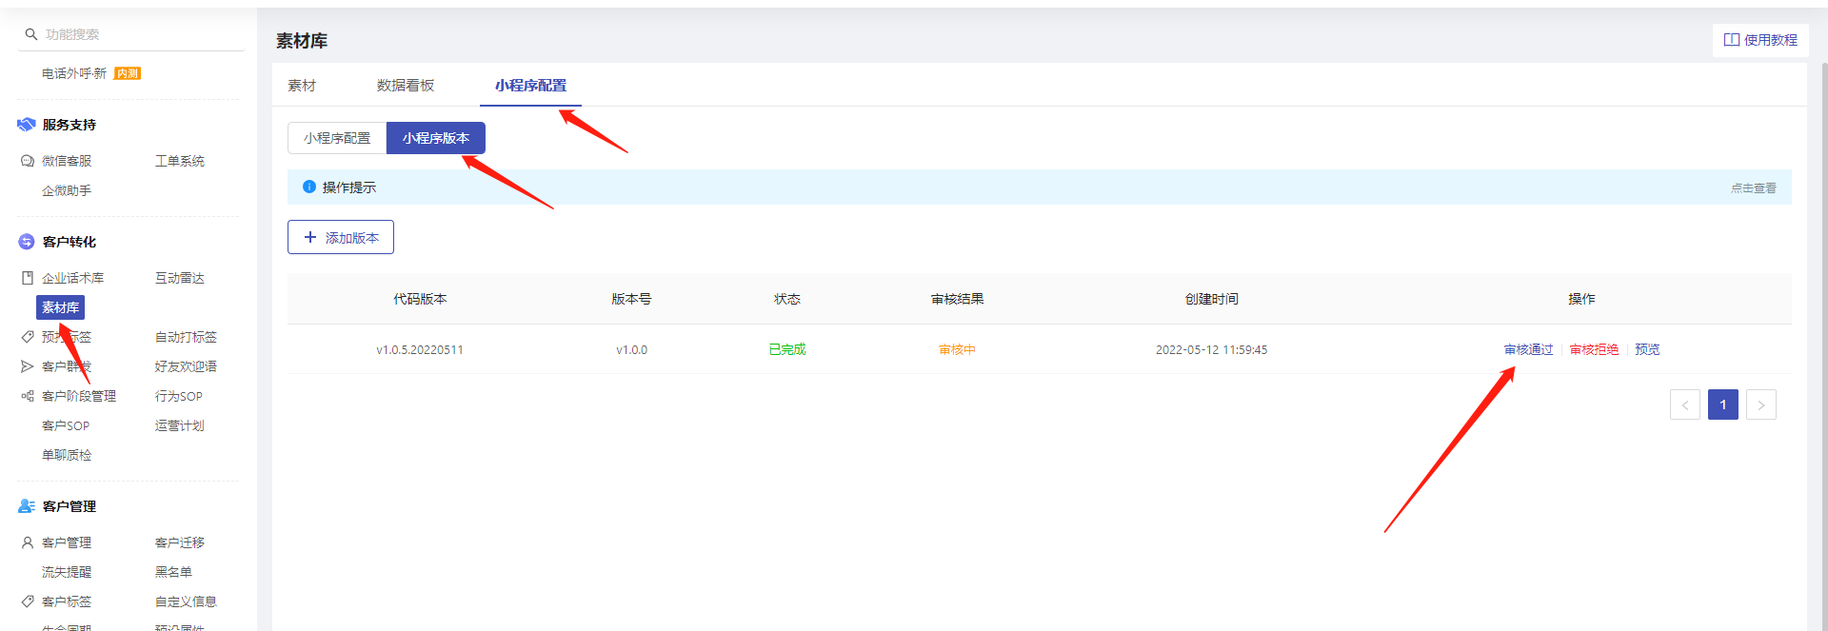Screen dimensions: 1828x631
Task: Click the search magnifier icon in sidebar
Action: coord(31,34)
